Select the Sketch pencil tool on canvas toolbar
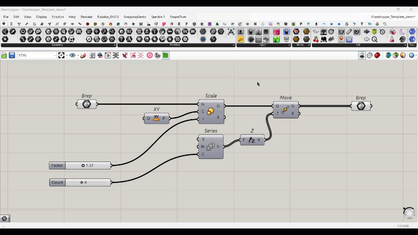Screen dimensions: 418x235 [83, 55]
